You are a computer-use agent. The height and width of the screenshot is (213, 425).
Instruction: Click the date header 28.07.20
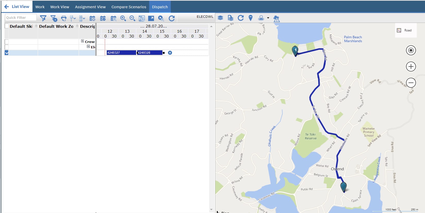tap(154, 26)
